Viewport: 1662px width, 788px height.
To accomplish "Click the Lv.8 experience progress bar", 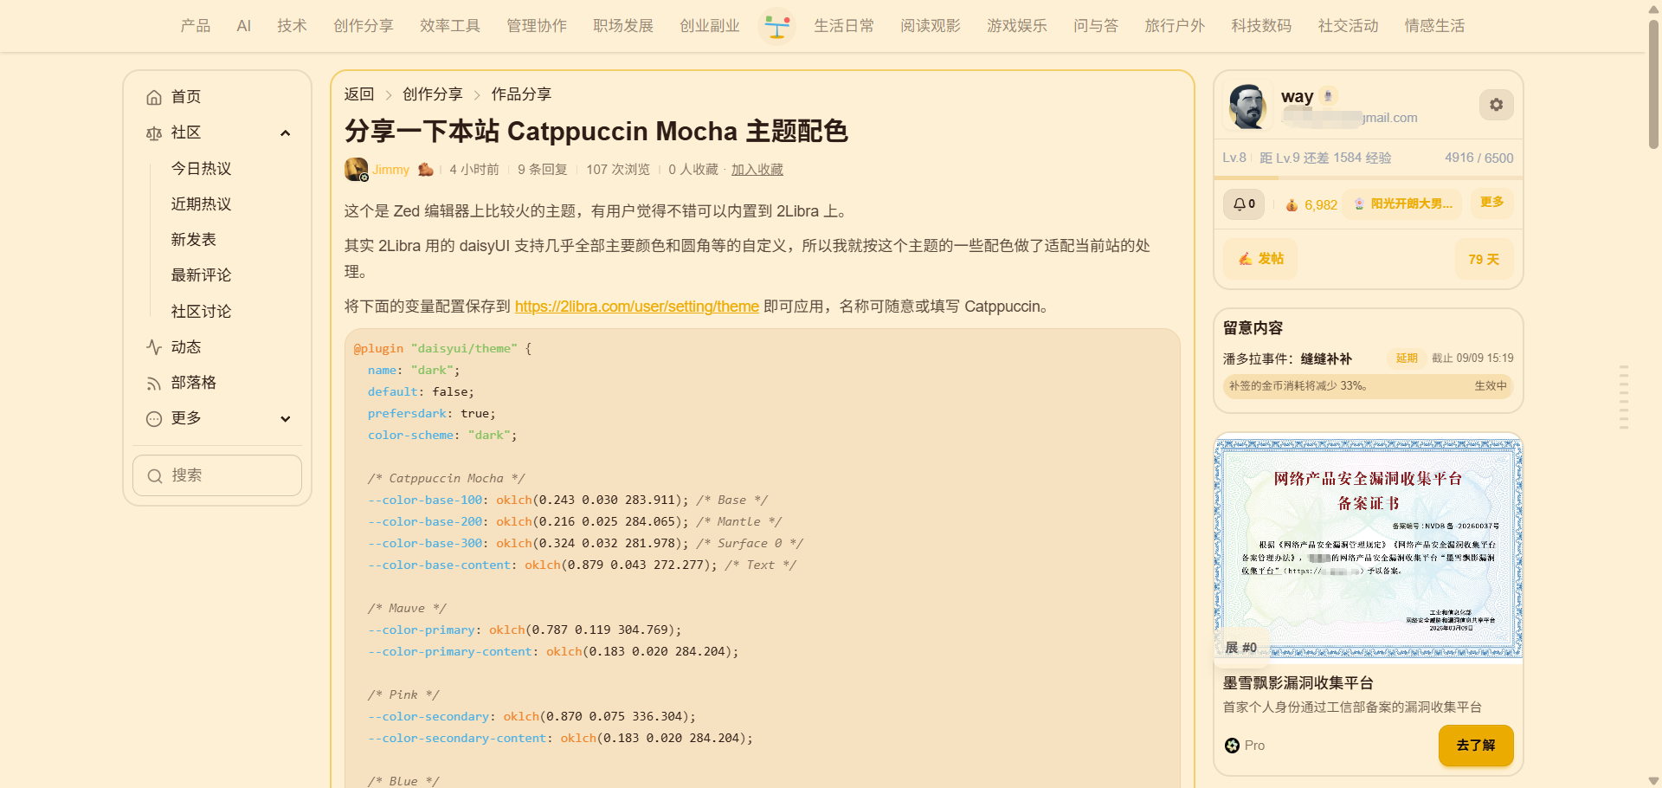I will point(1369,179).
